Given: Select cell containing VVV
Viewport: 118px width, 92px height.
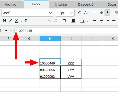Looking at the screenshot, I should [71, 75].
